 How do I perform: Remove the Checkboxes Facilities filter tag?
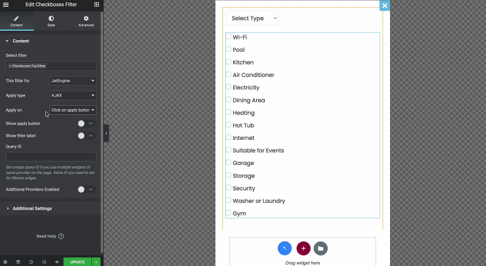[x=10, y=66]
